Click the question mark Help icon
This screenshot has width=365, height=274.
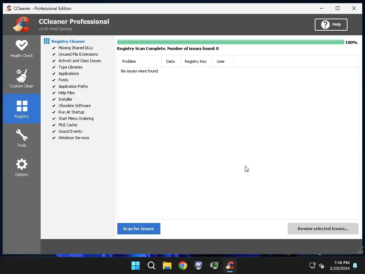coord(325,25)
